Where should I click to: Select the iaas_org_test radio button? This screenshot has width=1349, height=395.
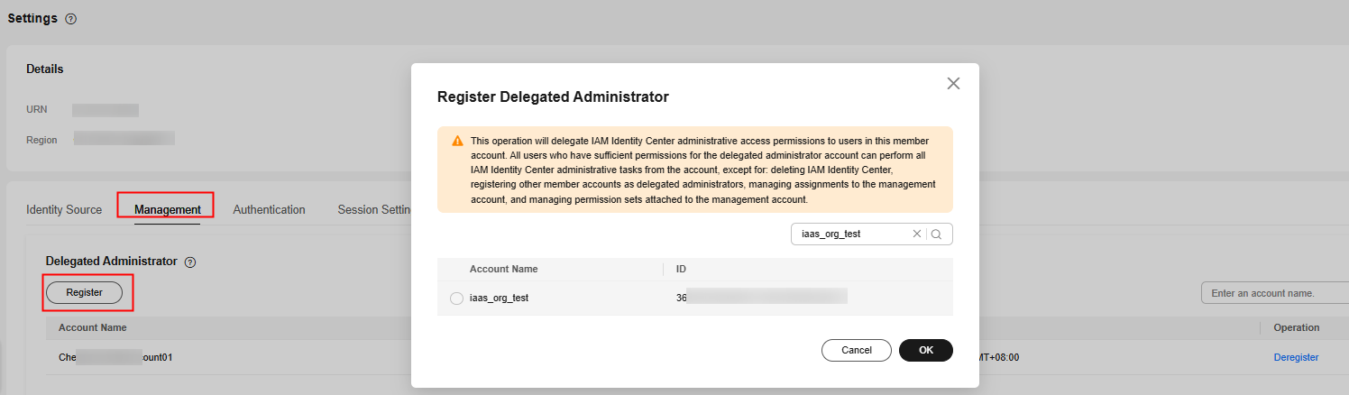point(456,298)
